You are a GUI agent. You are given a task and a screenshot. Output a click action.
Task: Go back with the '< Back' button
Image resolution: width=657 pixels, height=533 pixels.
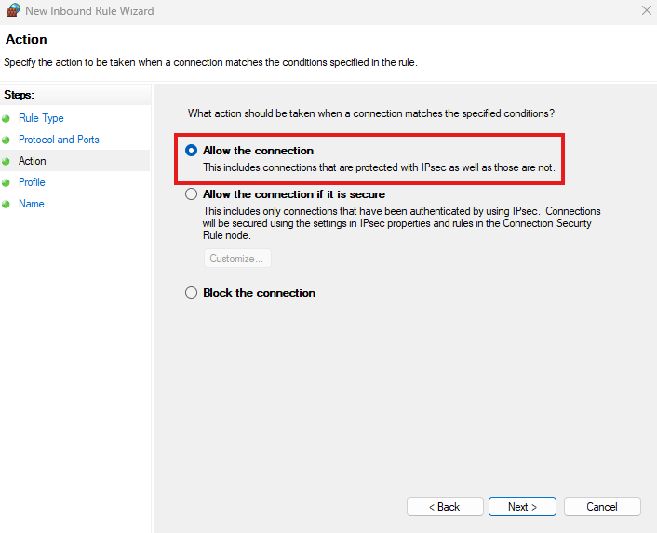click(444, 507)
